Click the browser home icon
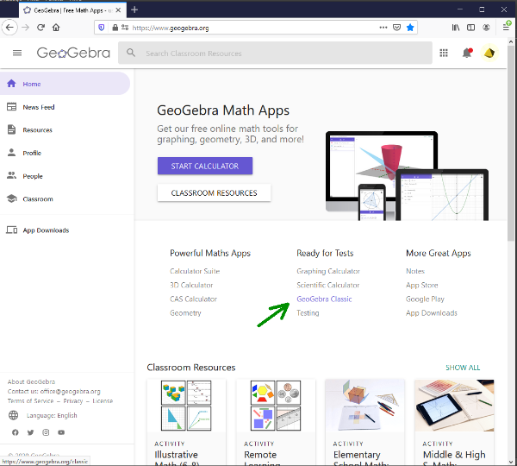Viewport: 517px width, 466px height. click(56, 28)
